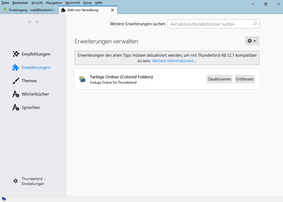Click the 'Weitere Erweiterungen suchen' label

[x=137, y=24]
